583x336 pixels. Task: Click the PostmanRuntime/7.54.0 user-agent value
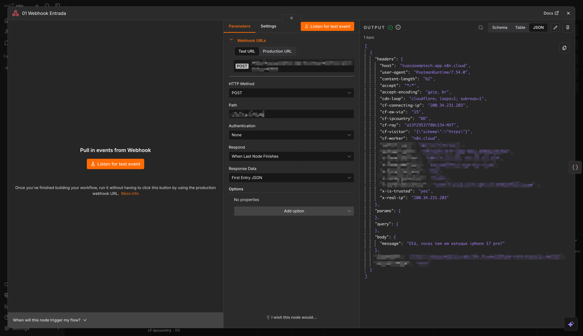point(442,73)
